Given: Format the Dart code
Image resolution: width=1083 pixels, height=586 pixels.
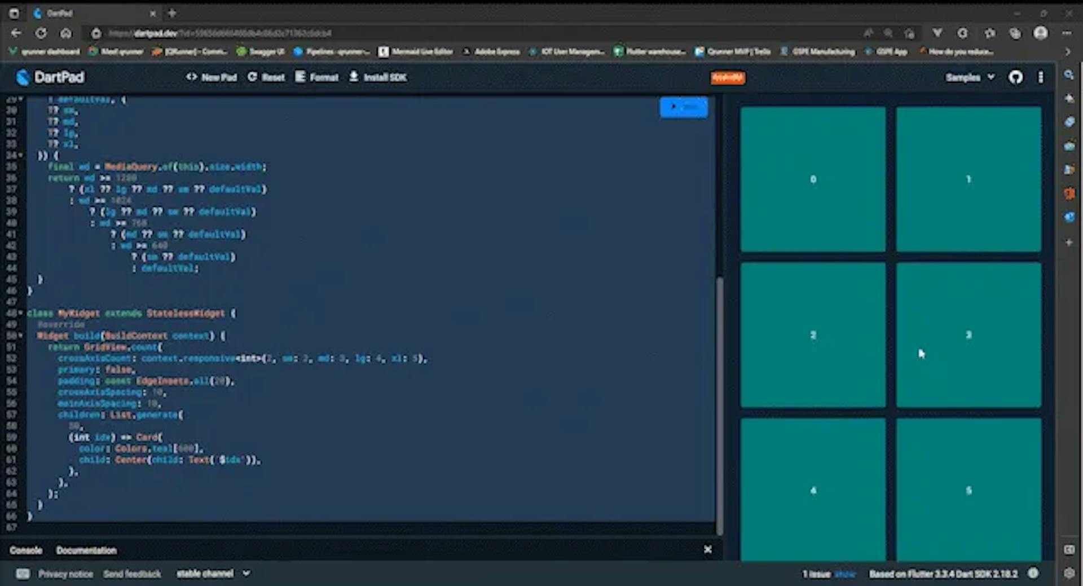Looking at the screenshot, I should tap(317, 77).
